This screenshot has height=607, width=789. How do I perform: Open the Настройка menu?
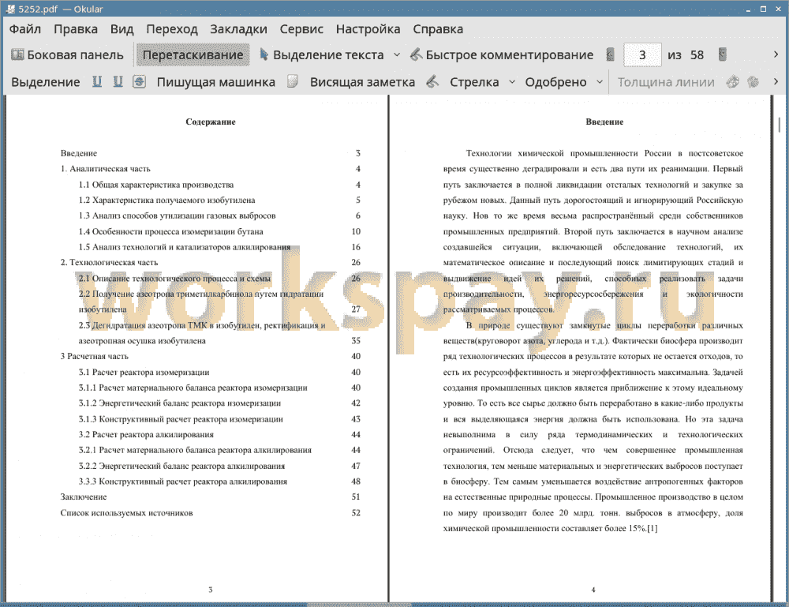(368, 29)
